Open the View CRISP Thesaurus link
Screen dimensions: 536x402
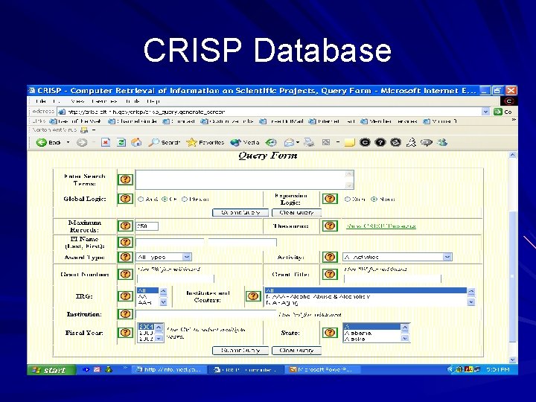tap(381, 226)
